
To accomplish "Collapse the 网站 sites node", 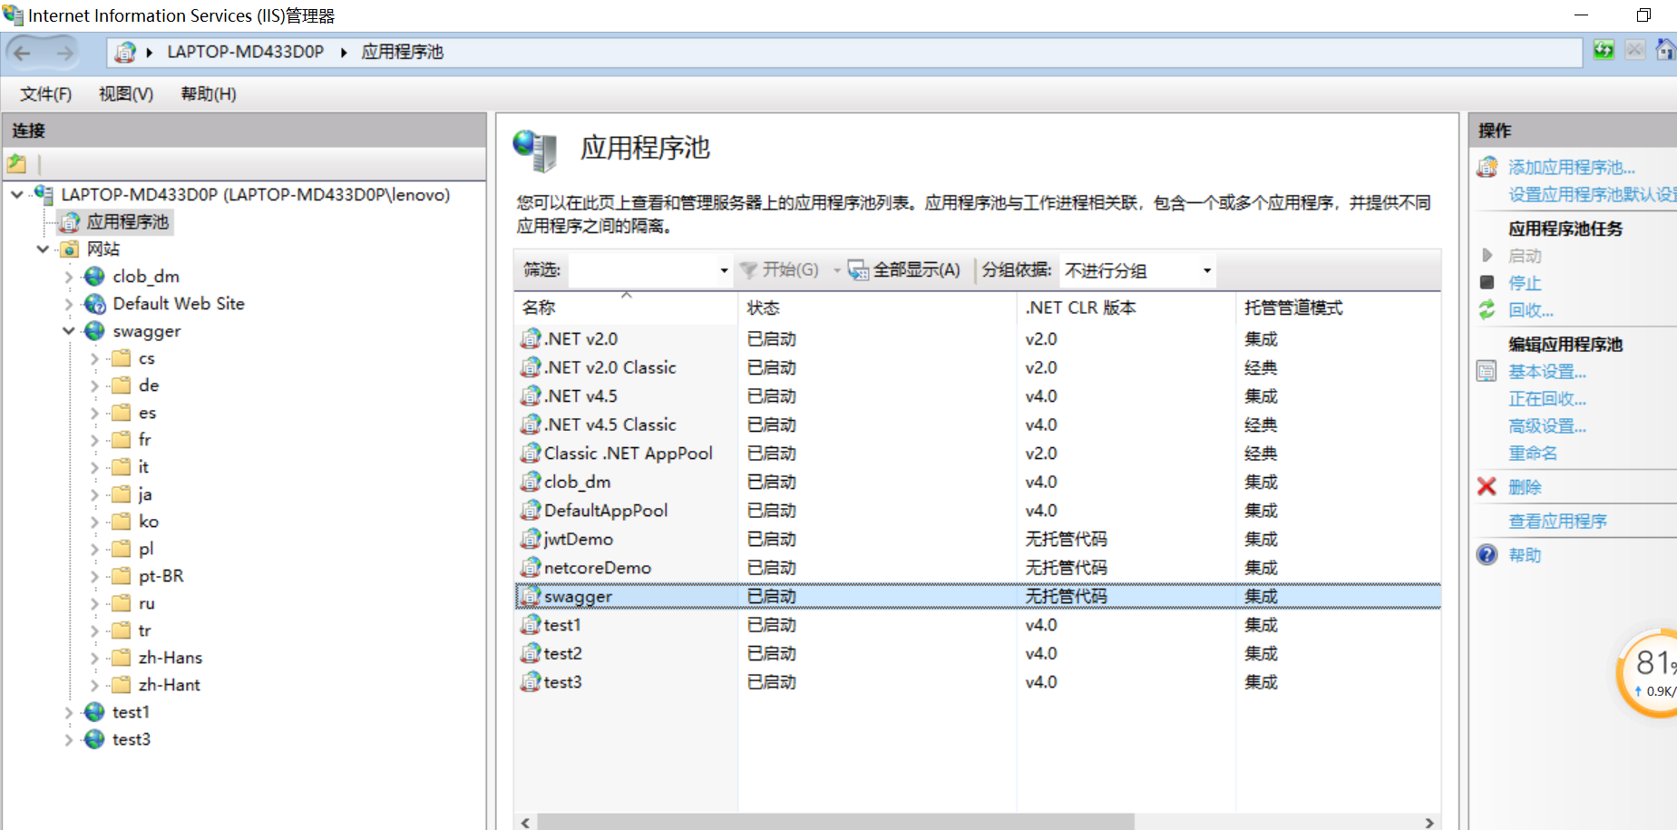I will [43, 249].
